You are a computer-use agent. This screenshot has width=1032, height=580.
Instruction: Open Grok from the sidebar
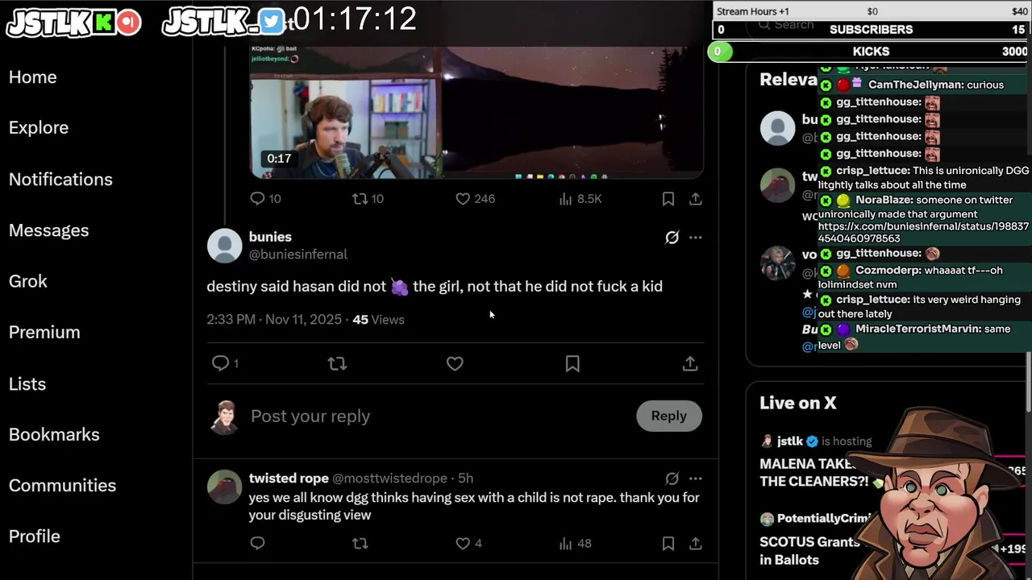pos(28,281)
